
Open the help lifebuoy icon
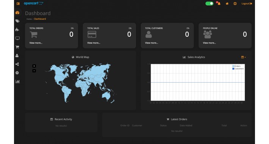tap(235, 4)
